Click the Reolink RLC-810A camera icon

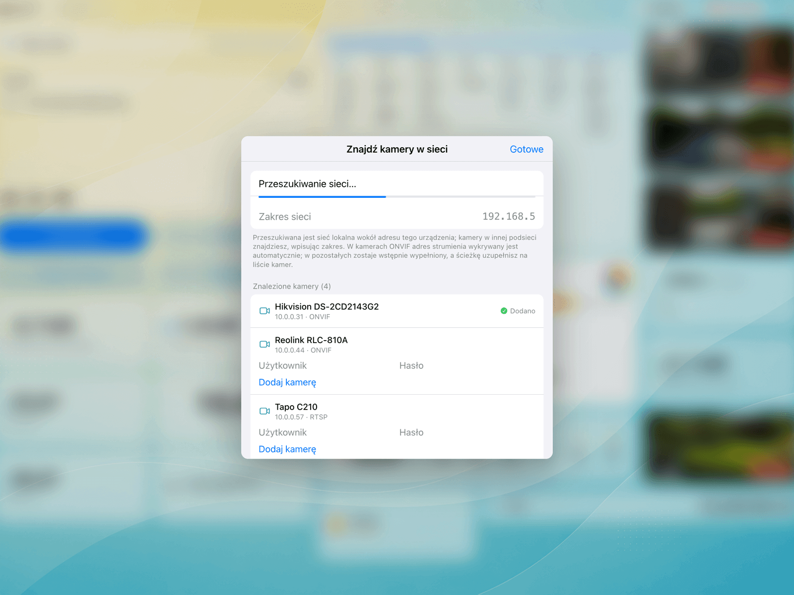[x=265, y=344]
